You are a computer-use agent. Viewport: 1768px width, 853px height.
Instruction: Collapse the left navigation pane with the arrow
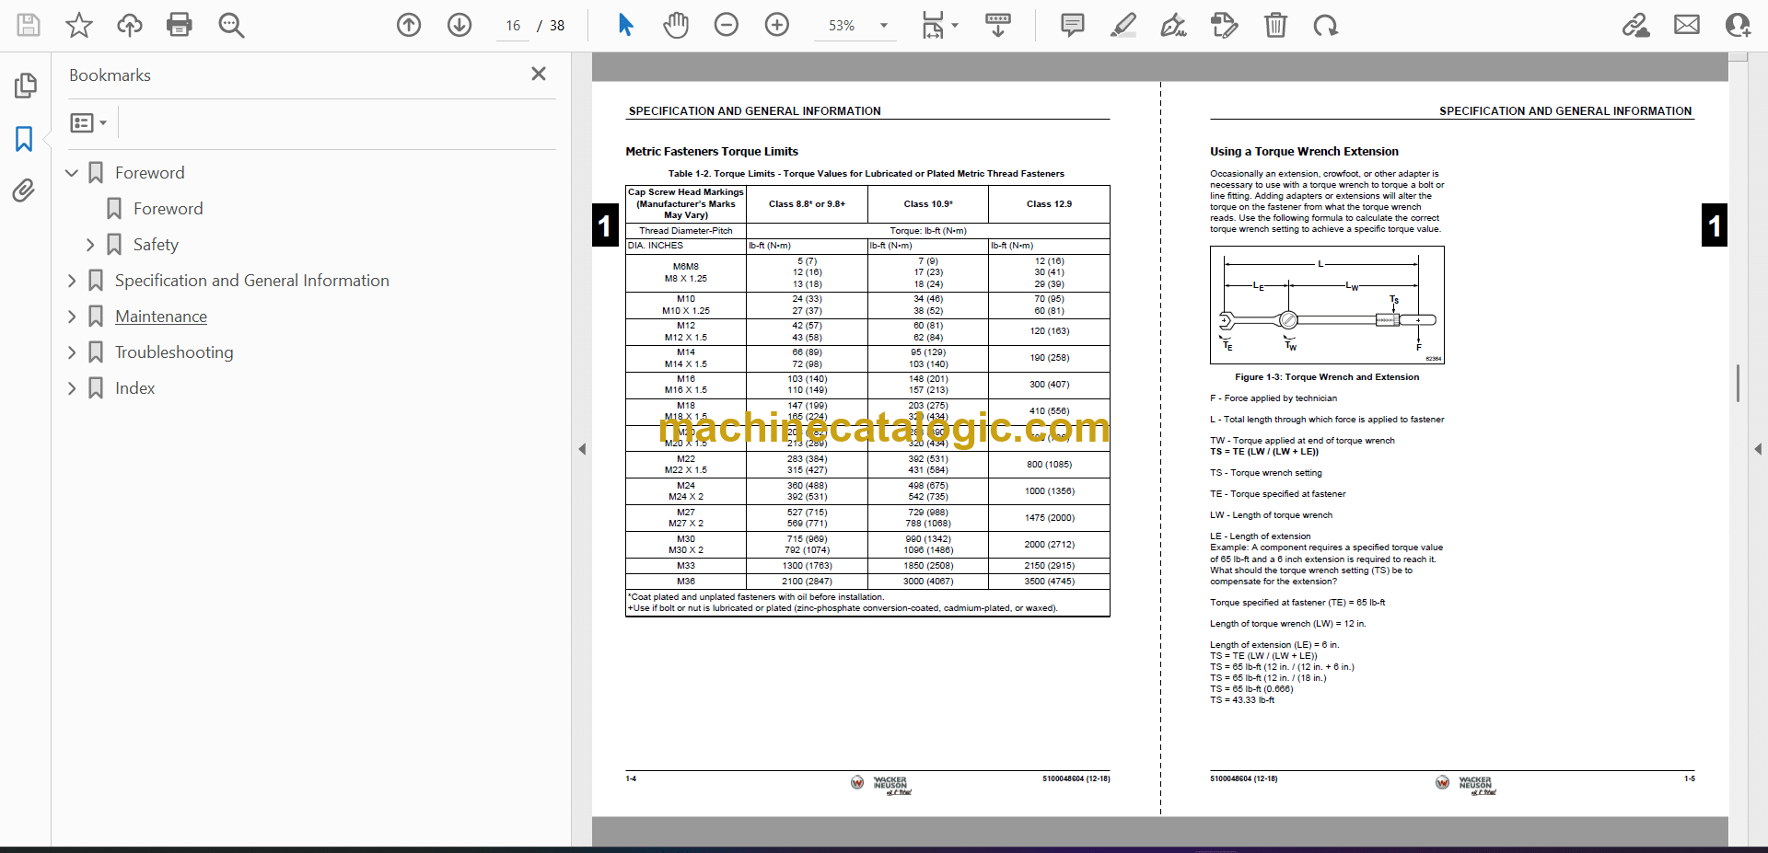click(x=582, y=449)
